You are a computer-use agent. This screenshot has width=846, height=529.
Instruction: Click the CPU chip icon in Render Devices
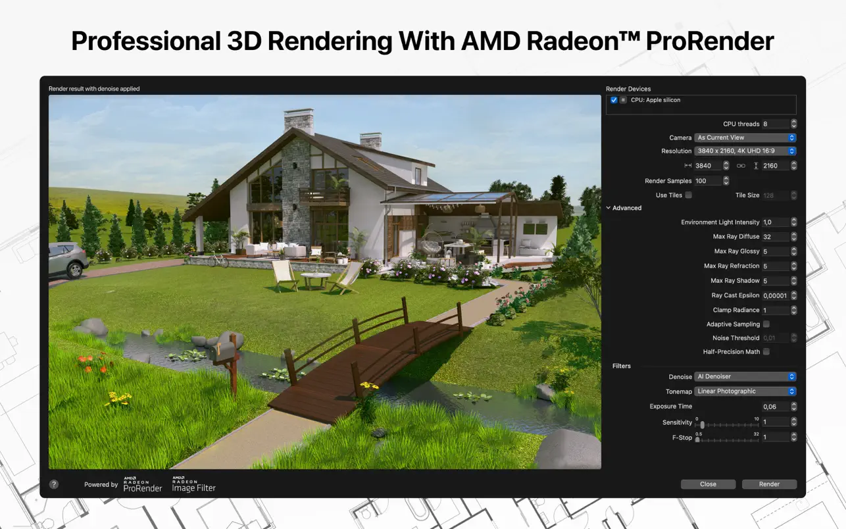tap(623, 100)
